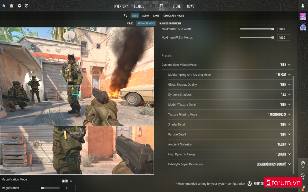Image resolution: width=308 pixels, height=192 pixels.
Task: Go to the home screen icon
Action: coord(4,6)
